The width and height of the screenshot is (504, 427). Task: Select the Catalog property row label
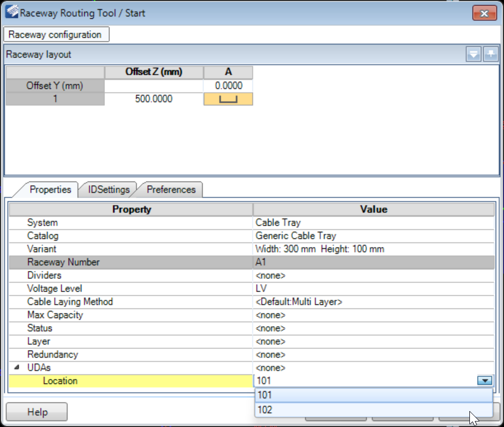43,236
